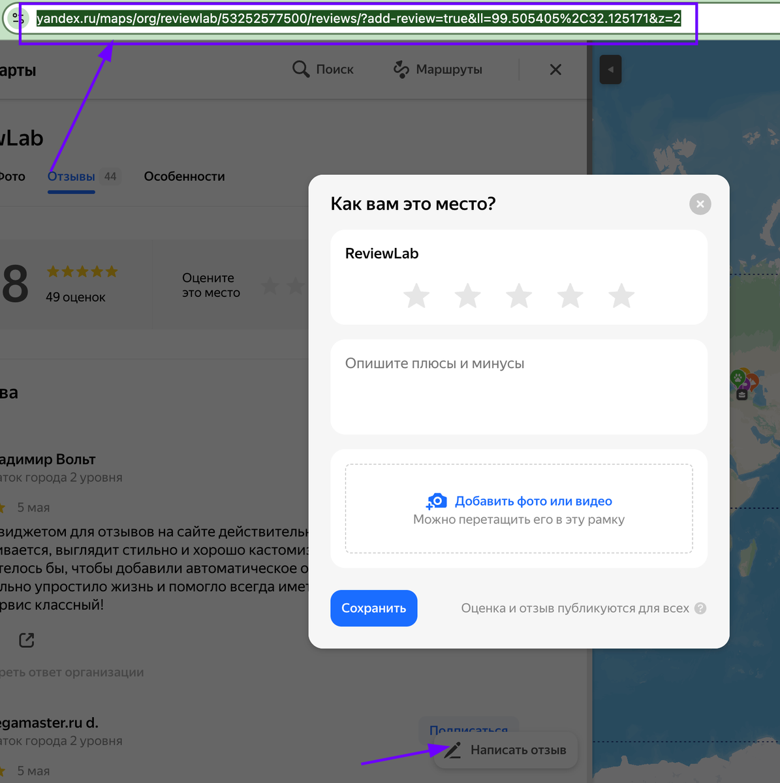
Task: Collapse the side panel with arrow button
Action: pos(610,69)
